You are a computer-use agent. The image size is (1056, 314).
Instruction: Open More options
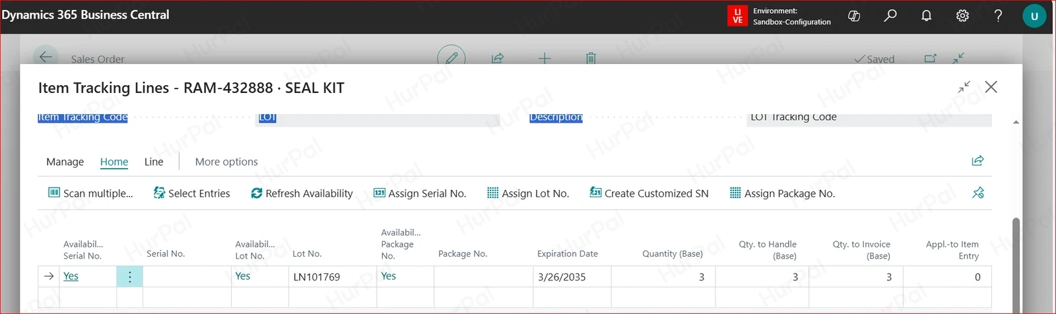coord(226,162)
